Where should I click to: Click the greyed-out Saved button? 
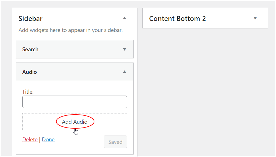click(x=115, y=142)
